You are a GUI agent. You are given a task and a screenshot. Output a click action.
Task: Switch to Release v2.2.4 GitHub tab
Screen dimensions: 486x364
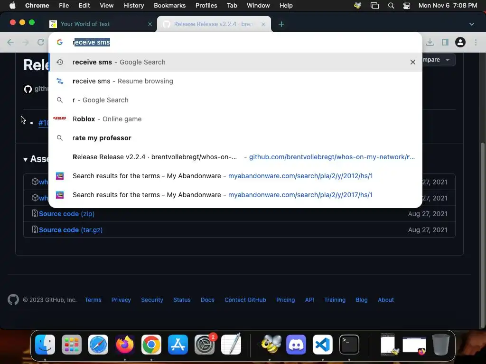pyautogui.click(x=214, y=24)
